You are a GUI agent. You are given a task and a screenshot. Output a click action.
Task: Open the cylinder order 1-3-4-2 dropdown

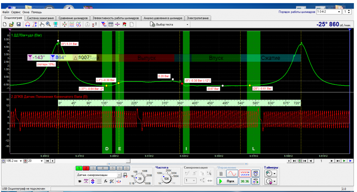pyautogui.click(x=339, y=12)
